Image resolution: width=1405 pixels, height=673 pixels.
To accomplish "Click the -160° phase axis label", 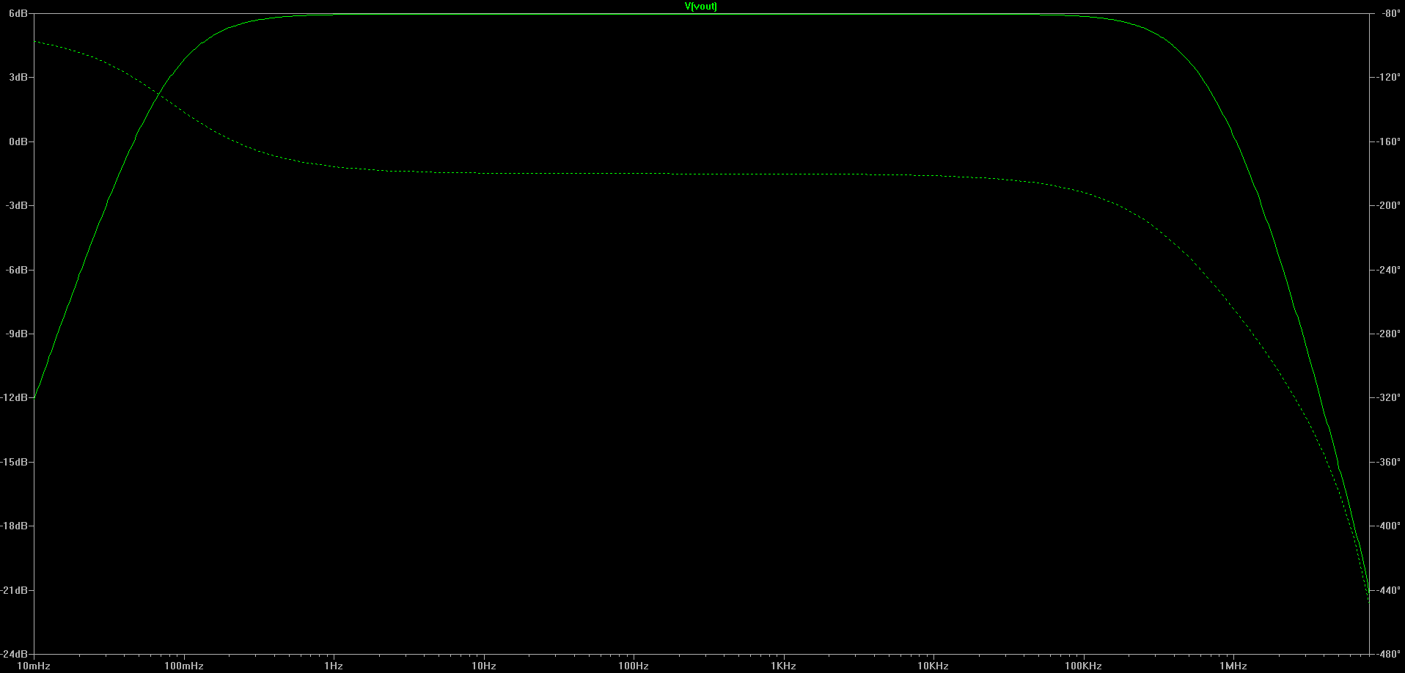I will click(x=1388, y=141).
